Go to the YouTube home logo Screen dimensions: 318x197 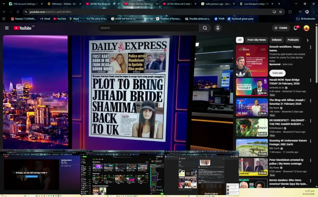pos(23,28)
